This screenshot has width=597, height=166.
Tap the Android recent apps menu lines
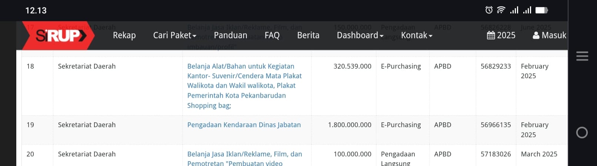click(582, 56)
